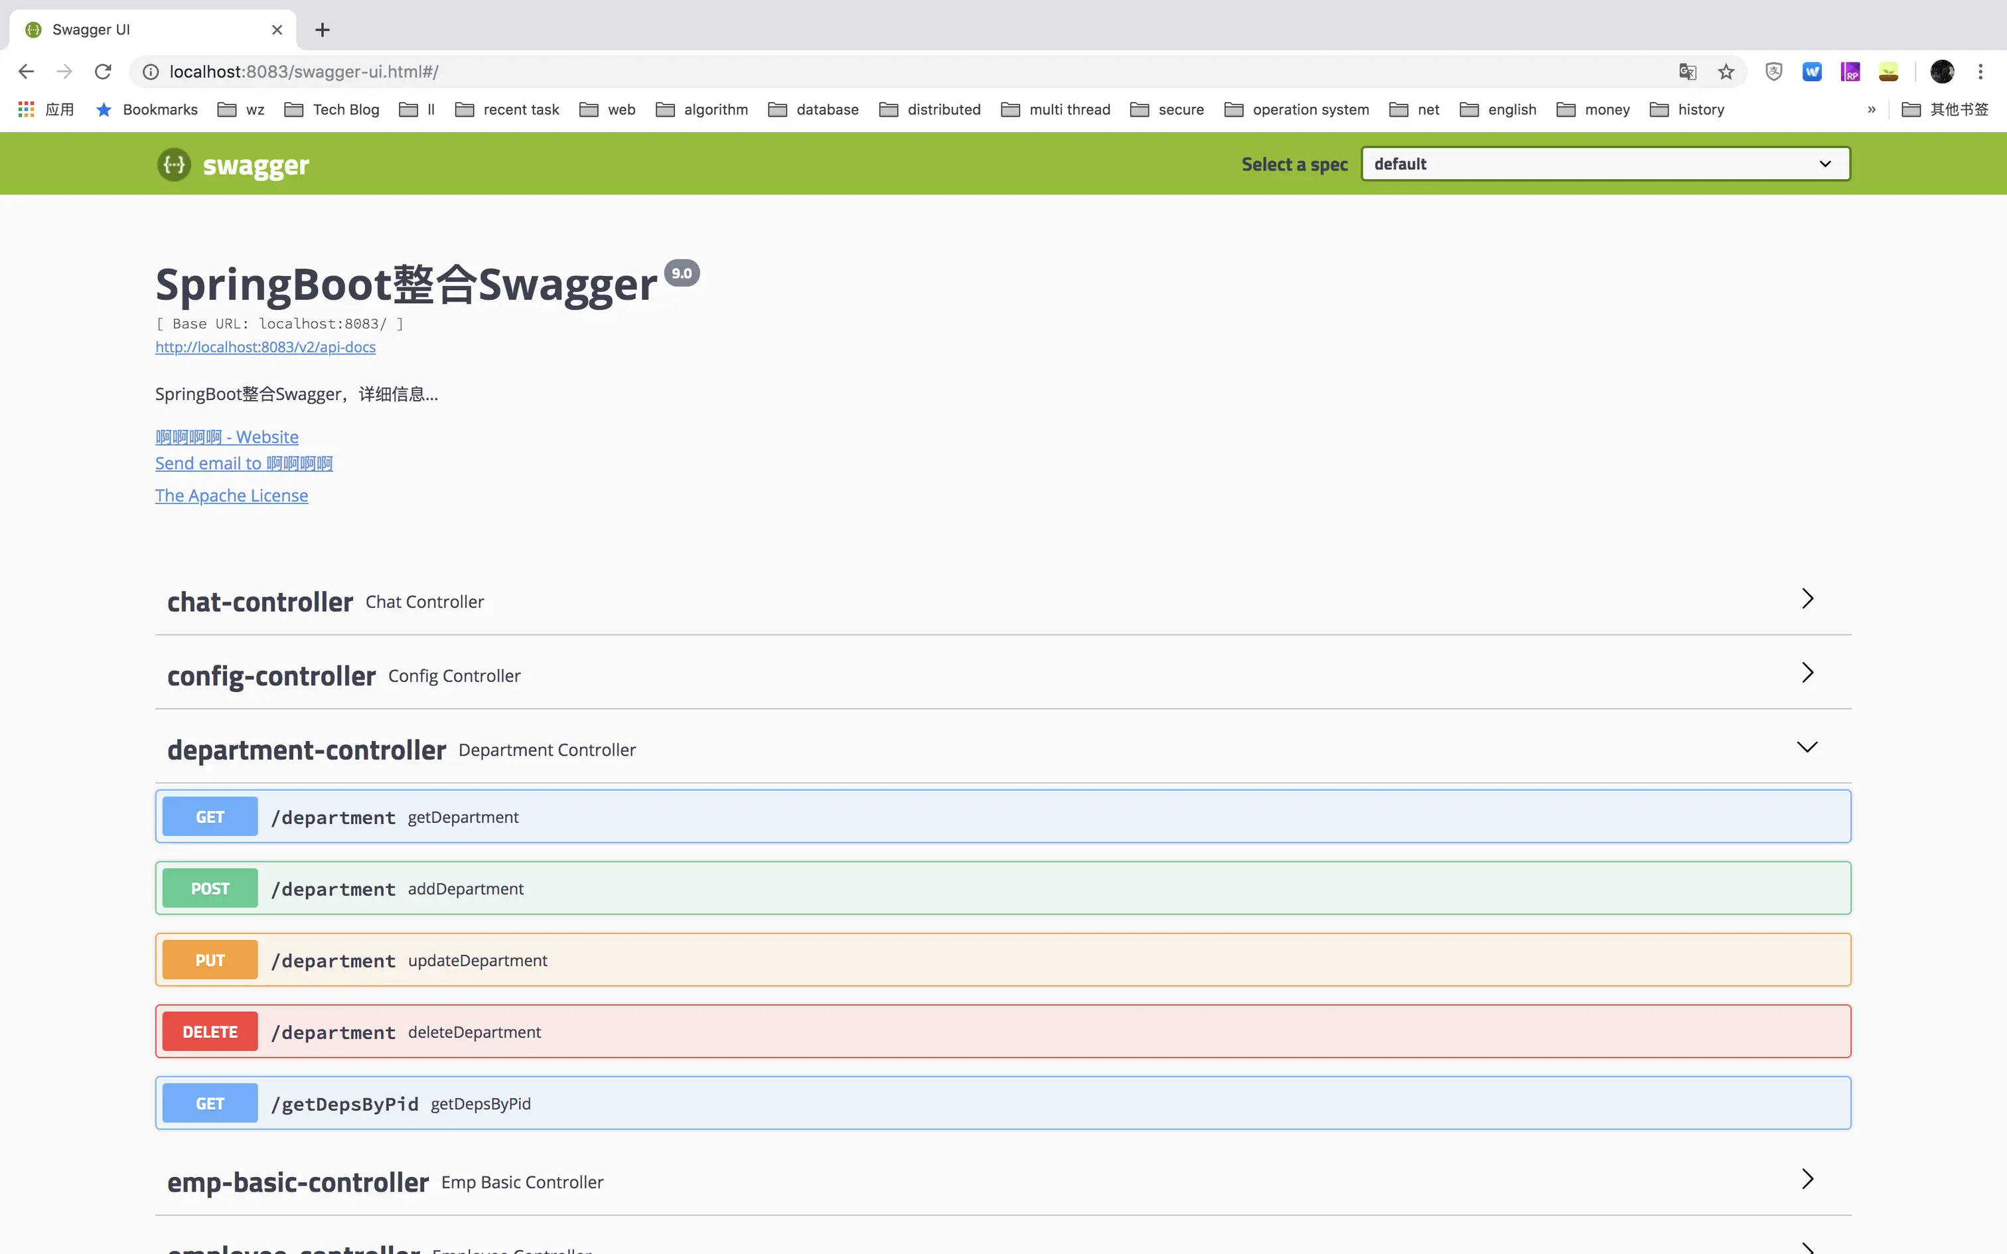Open the shield extension icon
2007x1254 pixels.
click(x=1773, y=72)
